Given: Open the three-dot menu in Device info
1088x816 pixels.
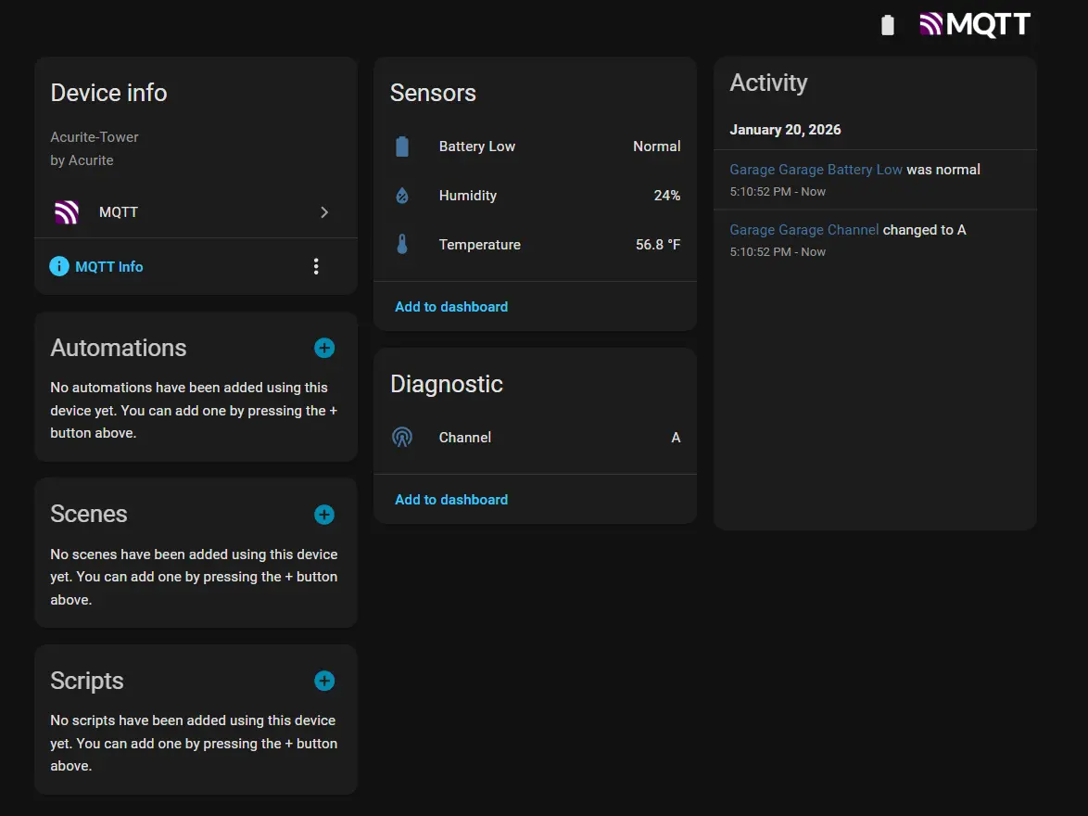Looking at the screenshot, I should tap(316, 267).
